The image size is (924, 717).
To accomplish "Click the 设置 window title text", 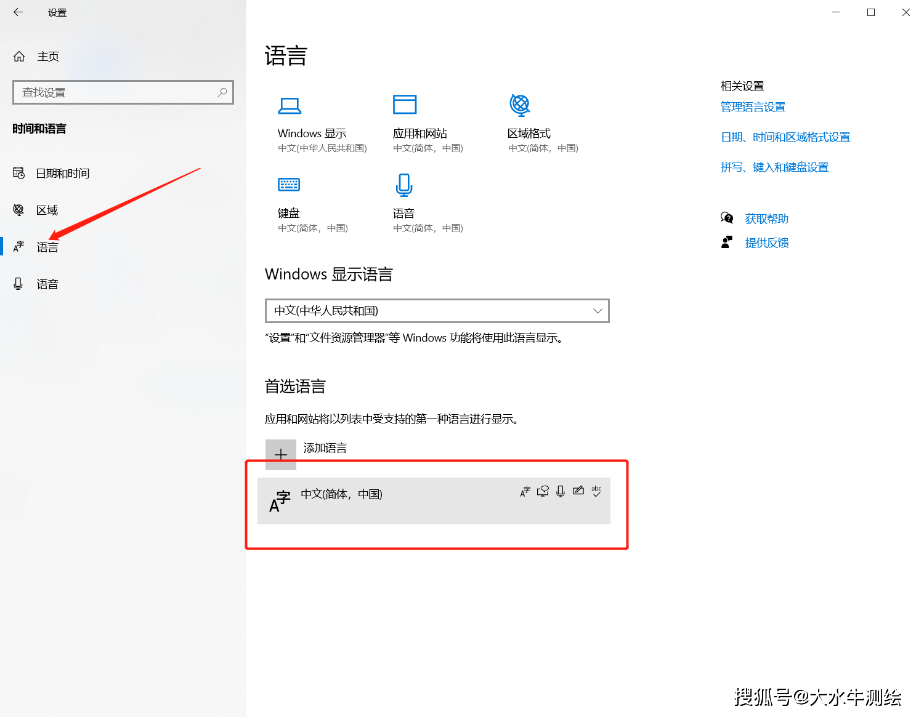I will coord(57,12).
